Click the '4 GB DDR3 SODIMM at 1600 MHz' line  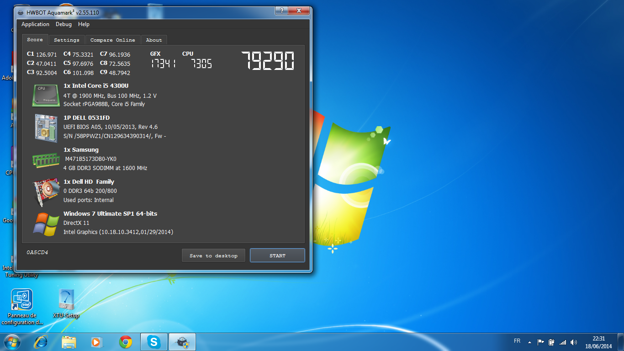pyautogui.click(x=106, y=168)
